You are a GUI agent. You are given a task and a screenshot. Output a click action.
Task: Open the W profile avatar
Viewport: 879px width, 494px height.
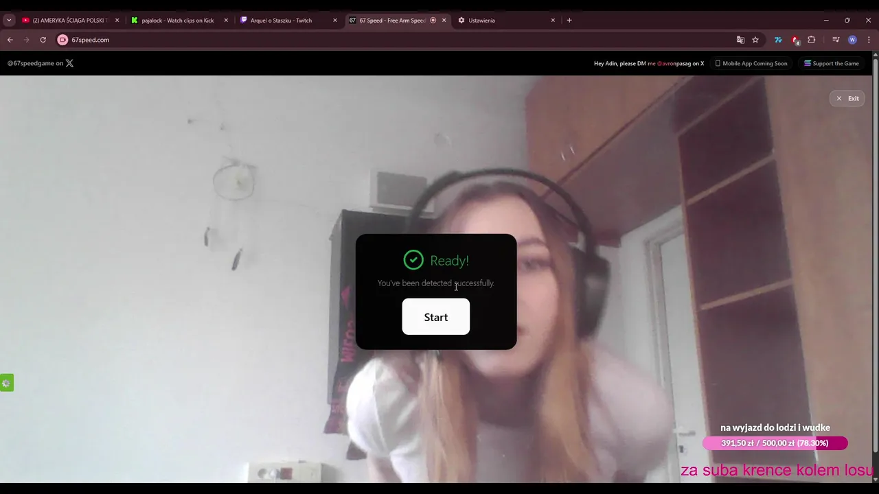(x=852, y=40)
